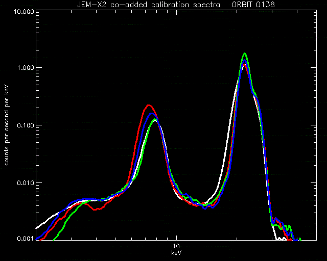Click the red curve's lower-energy peak top
This screenshot has width=327, height=261.
[148, 106]
